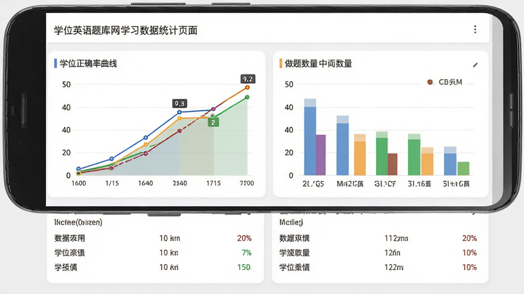Click the "112" value in the lower table
This screenshot has width=524, height=294.
pos(397,238)
